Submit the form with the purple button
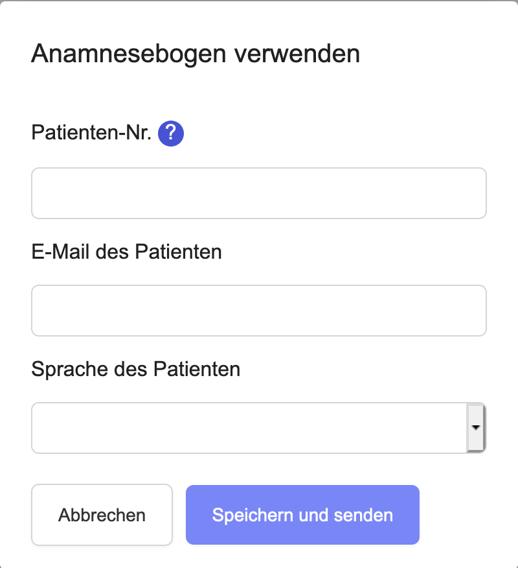This screenshot has width=518, height=568. click(302, 515)
